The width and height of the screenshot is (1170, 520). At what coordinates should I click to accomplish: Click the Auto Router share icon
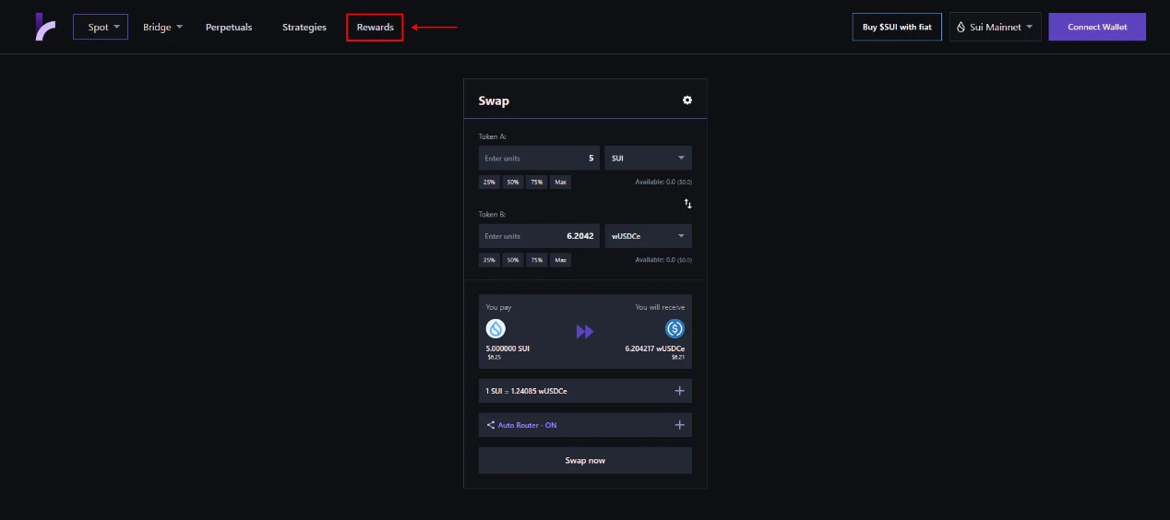490,425
